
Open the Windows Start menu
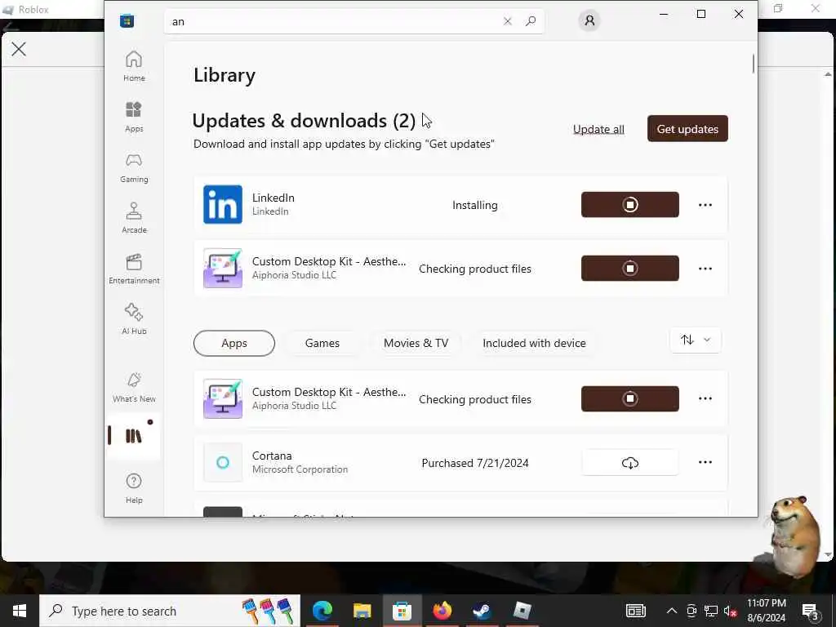20,611
